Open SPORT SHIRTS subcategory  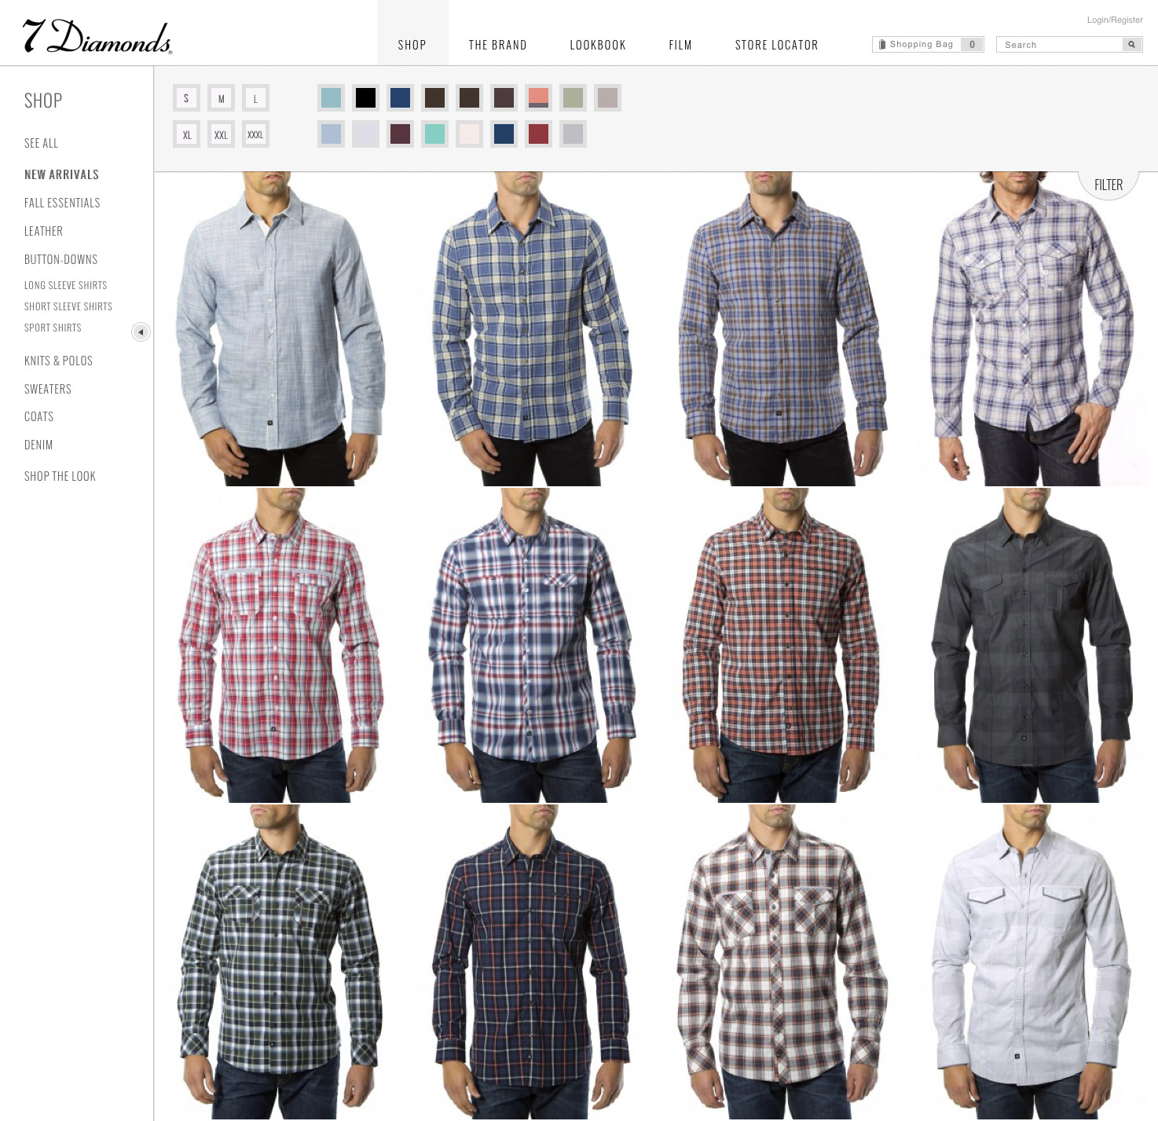point(53,328)
